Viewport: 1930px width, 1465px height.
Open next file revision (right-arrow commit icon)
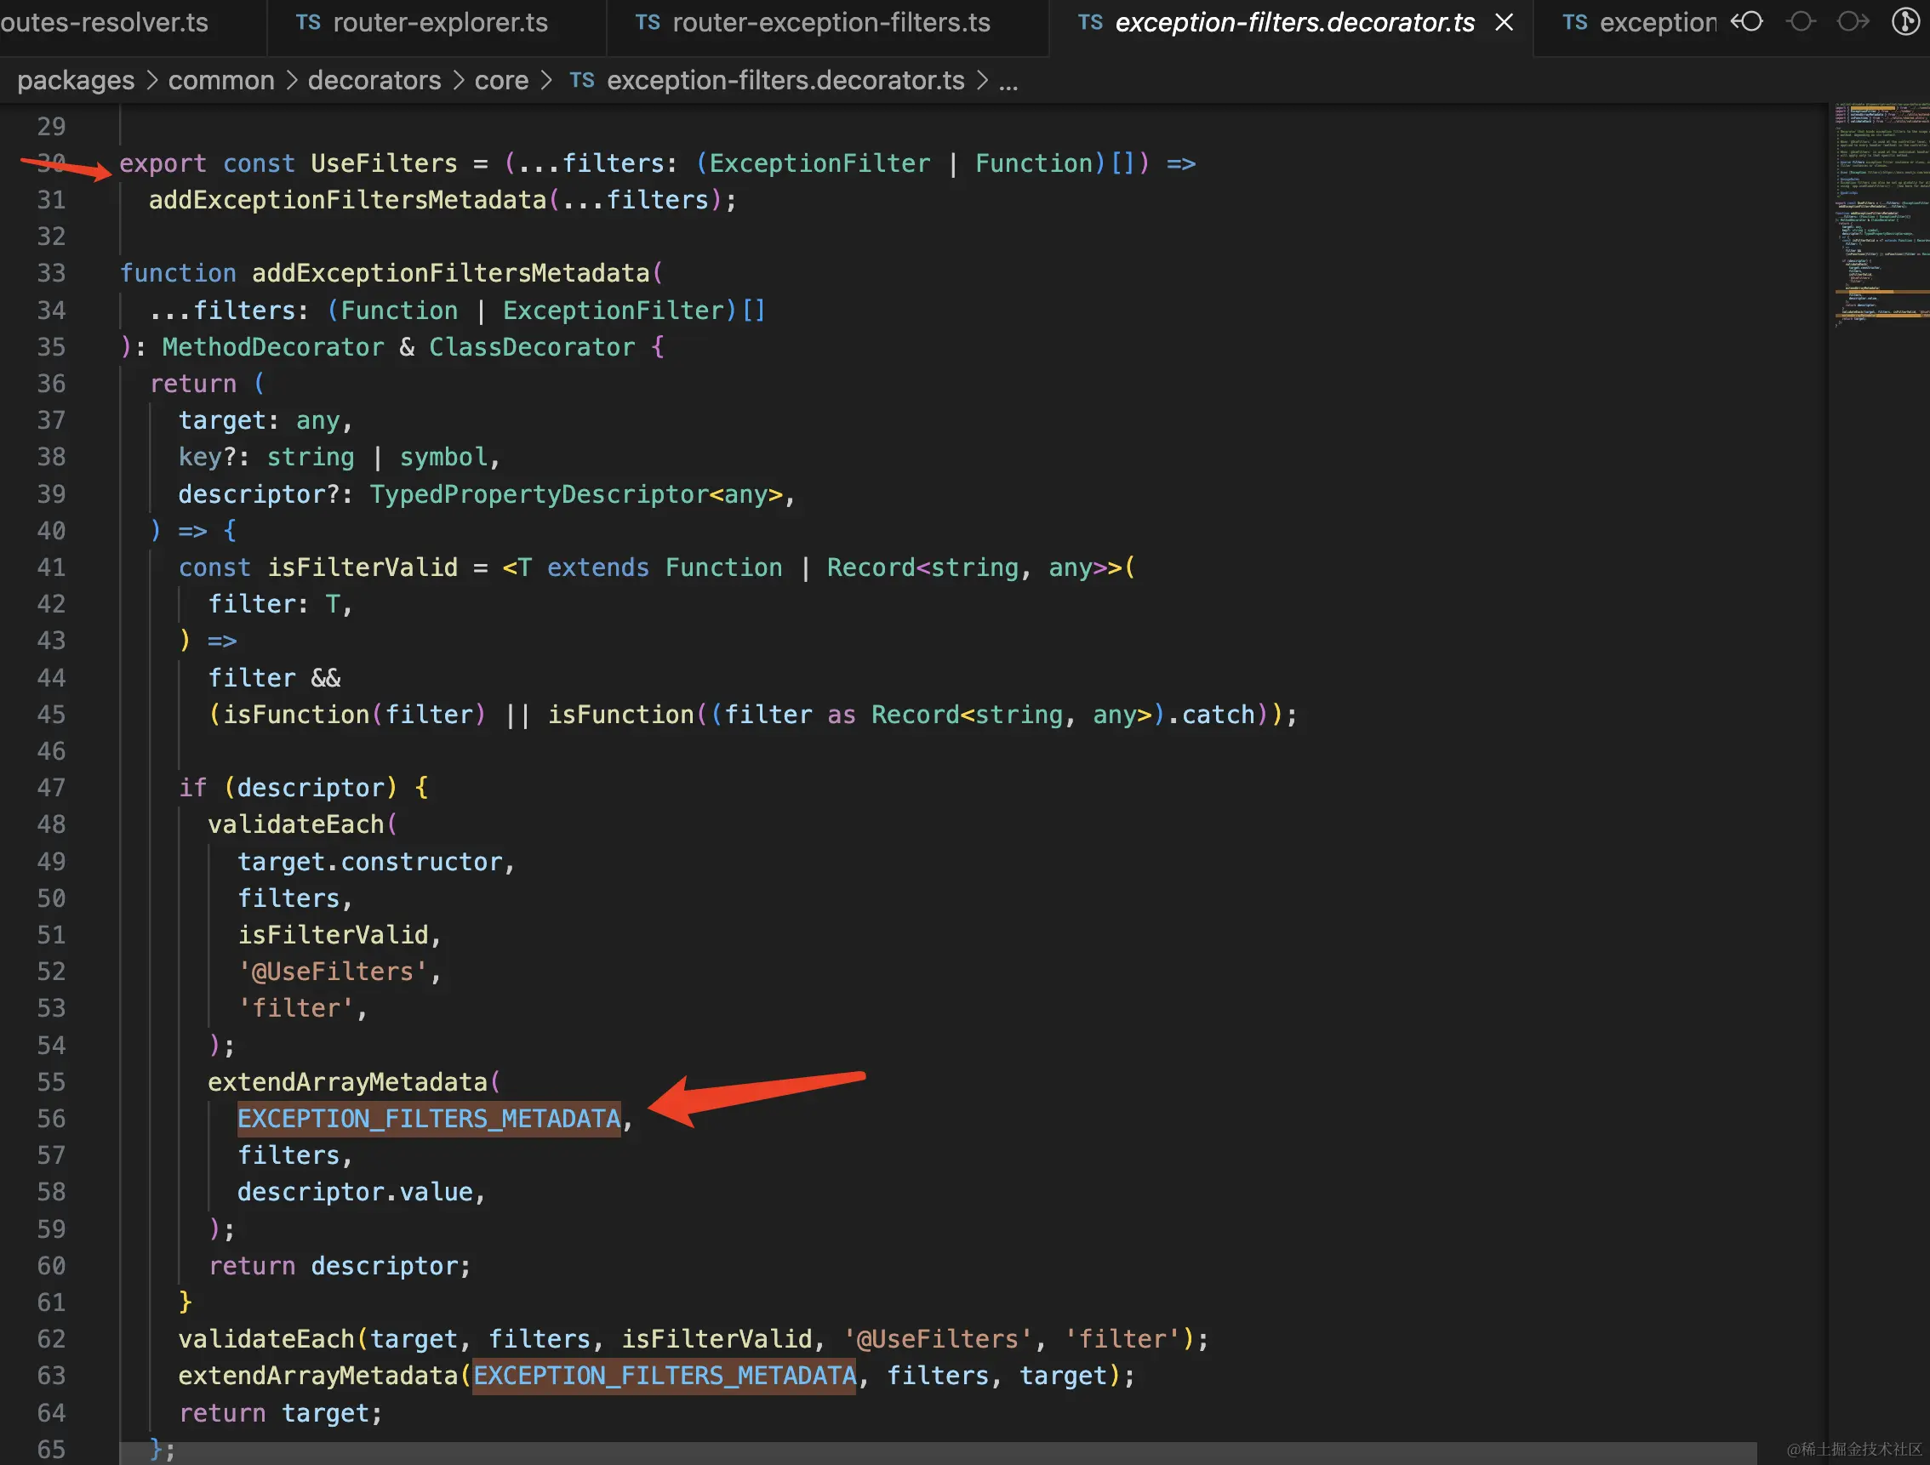[x=1853, y=22]
